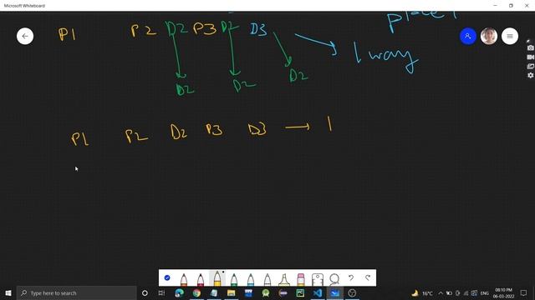Open the hamburger settings menu
The height and width of the screenshot is (300, 535).
click(510, 36)
